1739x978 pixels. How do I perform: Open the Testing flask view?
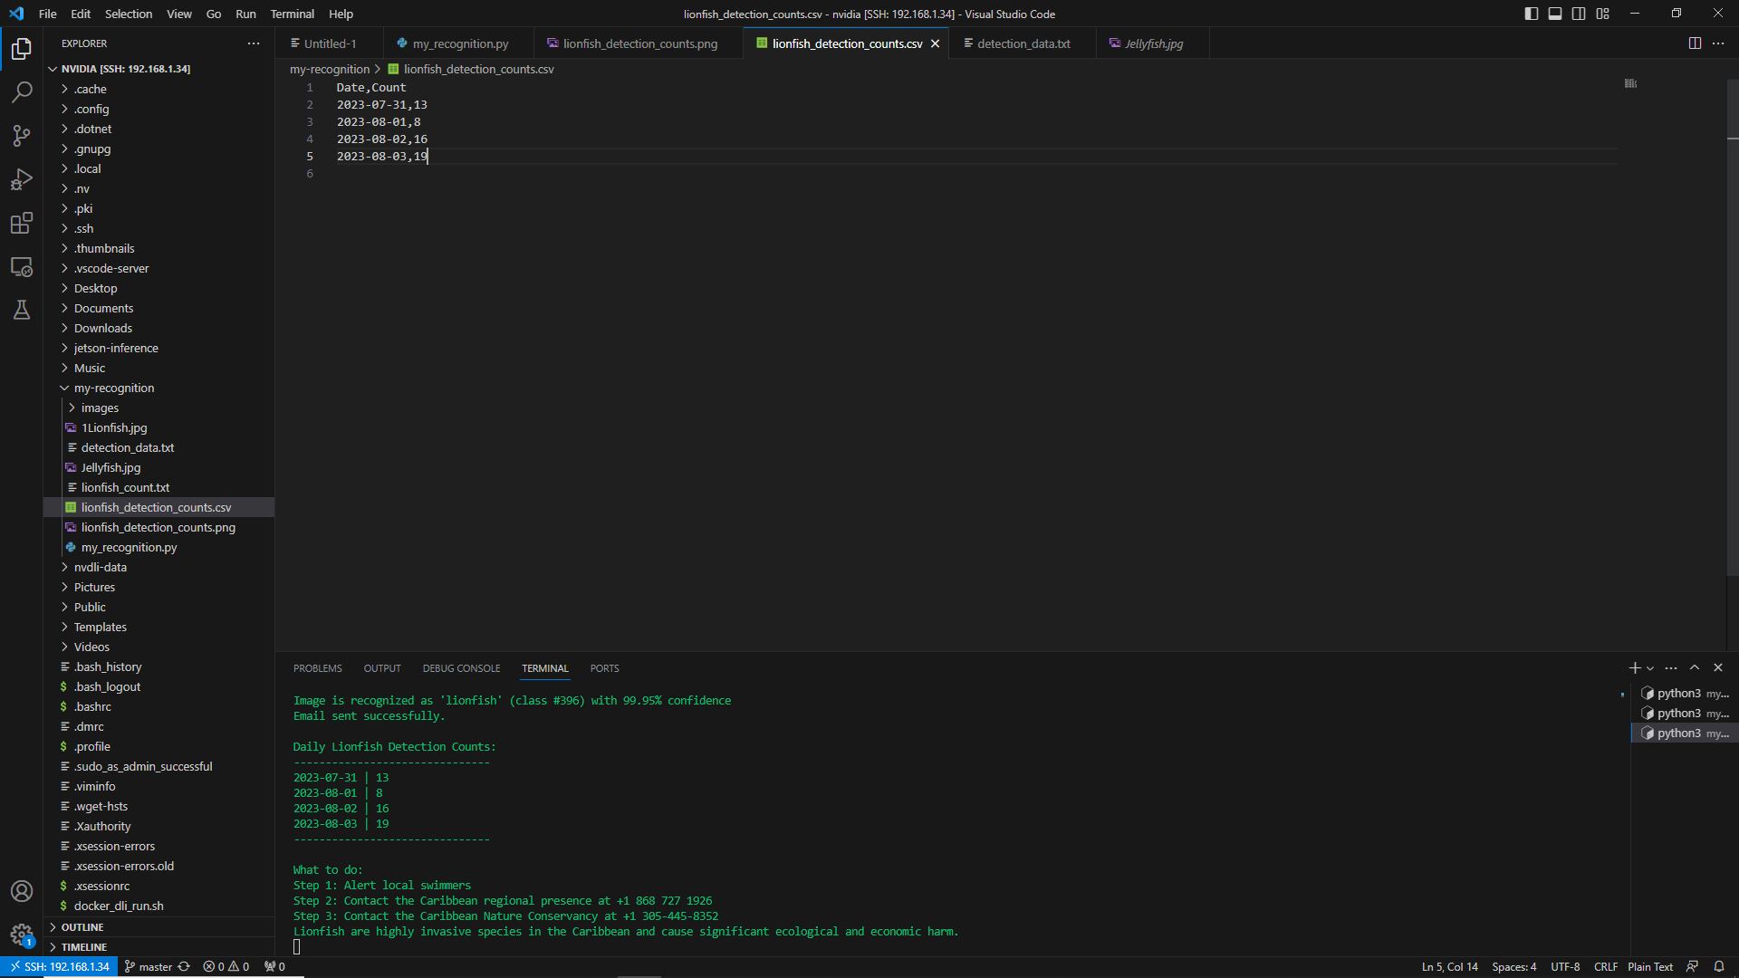(22, 311)
